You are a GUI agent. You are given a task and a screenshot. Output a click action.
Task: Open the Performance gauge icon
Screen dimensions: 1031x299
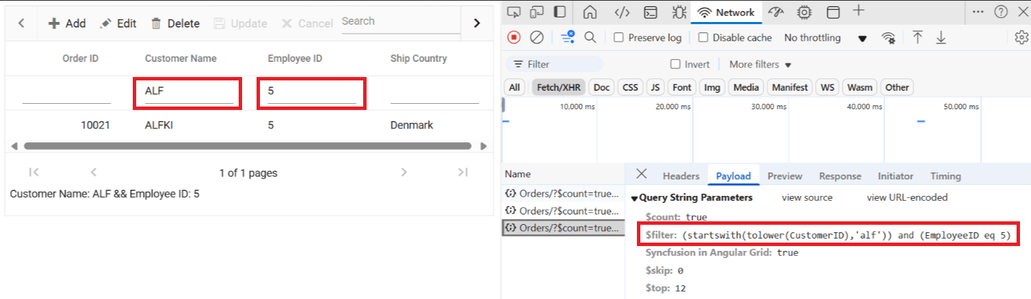click(777, 12)
